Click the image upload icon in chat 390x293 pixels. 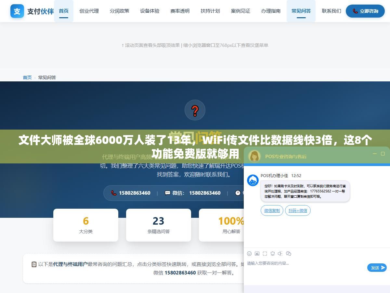257,254
